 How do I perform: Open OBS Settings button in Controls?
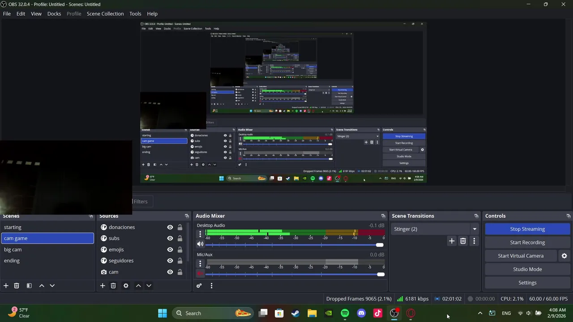[527, 283]
